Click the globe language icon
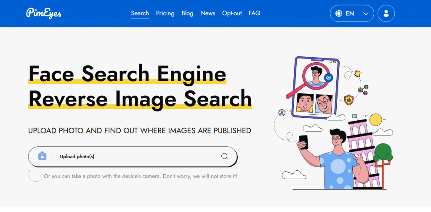Image resolution: width=431 pixels, height=212 pixels. 339,13
